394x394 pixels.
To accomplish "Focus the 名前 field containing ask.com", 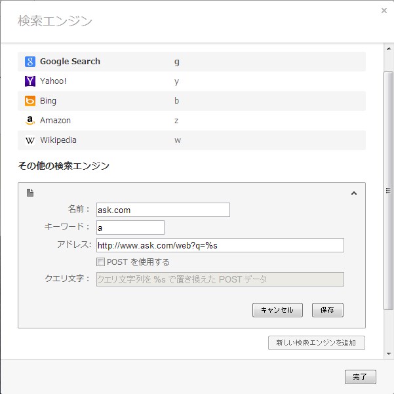I will point(163,210).
